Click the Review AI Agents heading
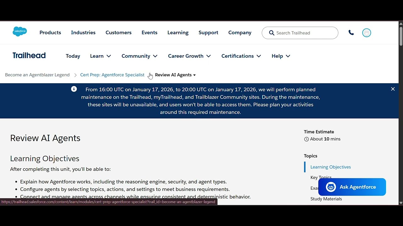Image resolution: width=403 pixels, height=226 pixels. [x=45, y=138]
